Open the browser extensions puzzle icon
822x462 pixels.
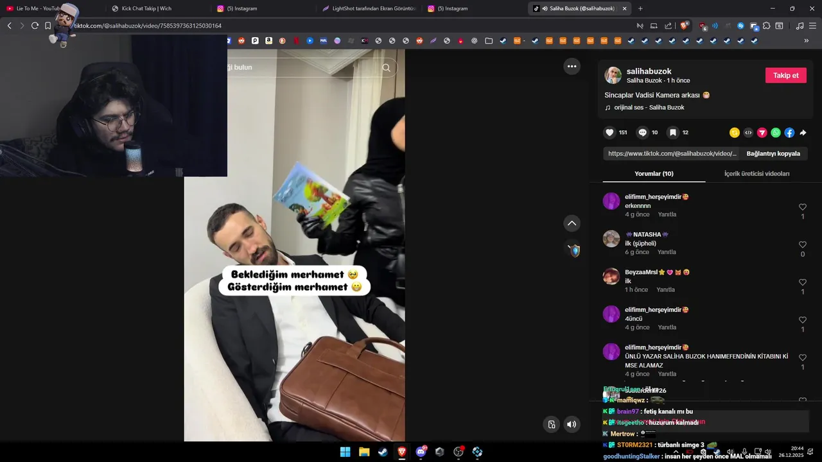point(767,26)
